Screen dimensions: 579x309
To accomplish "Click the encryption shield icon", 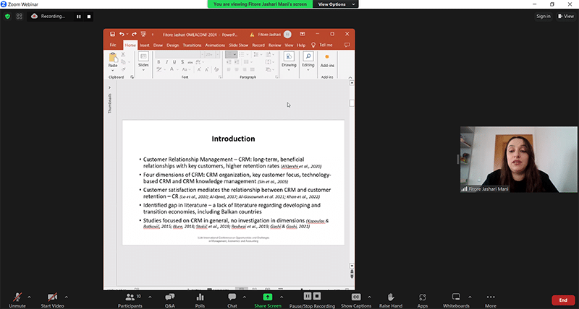I will [x=8, y=16].
